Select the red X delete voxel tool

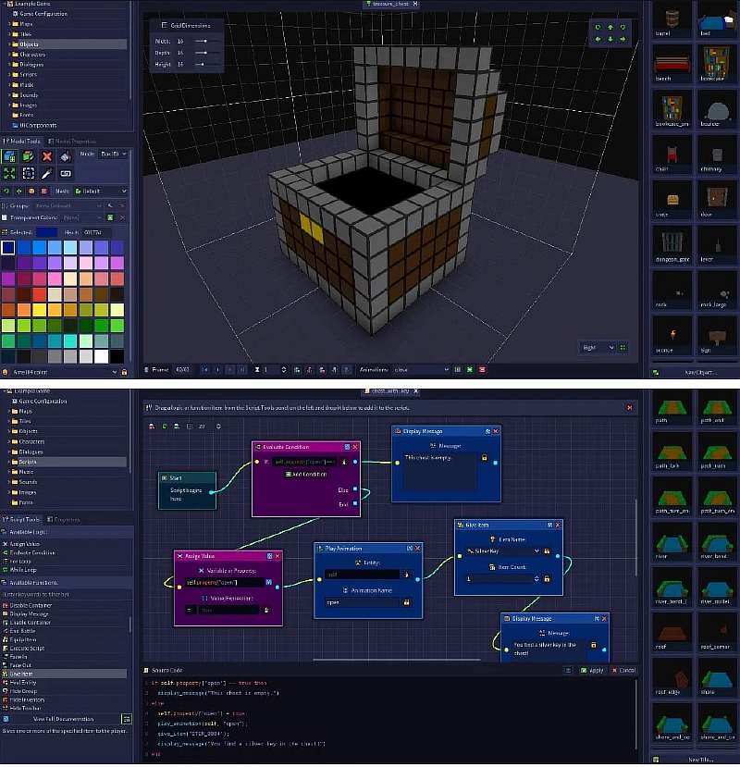pos(48,156)
